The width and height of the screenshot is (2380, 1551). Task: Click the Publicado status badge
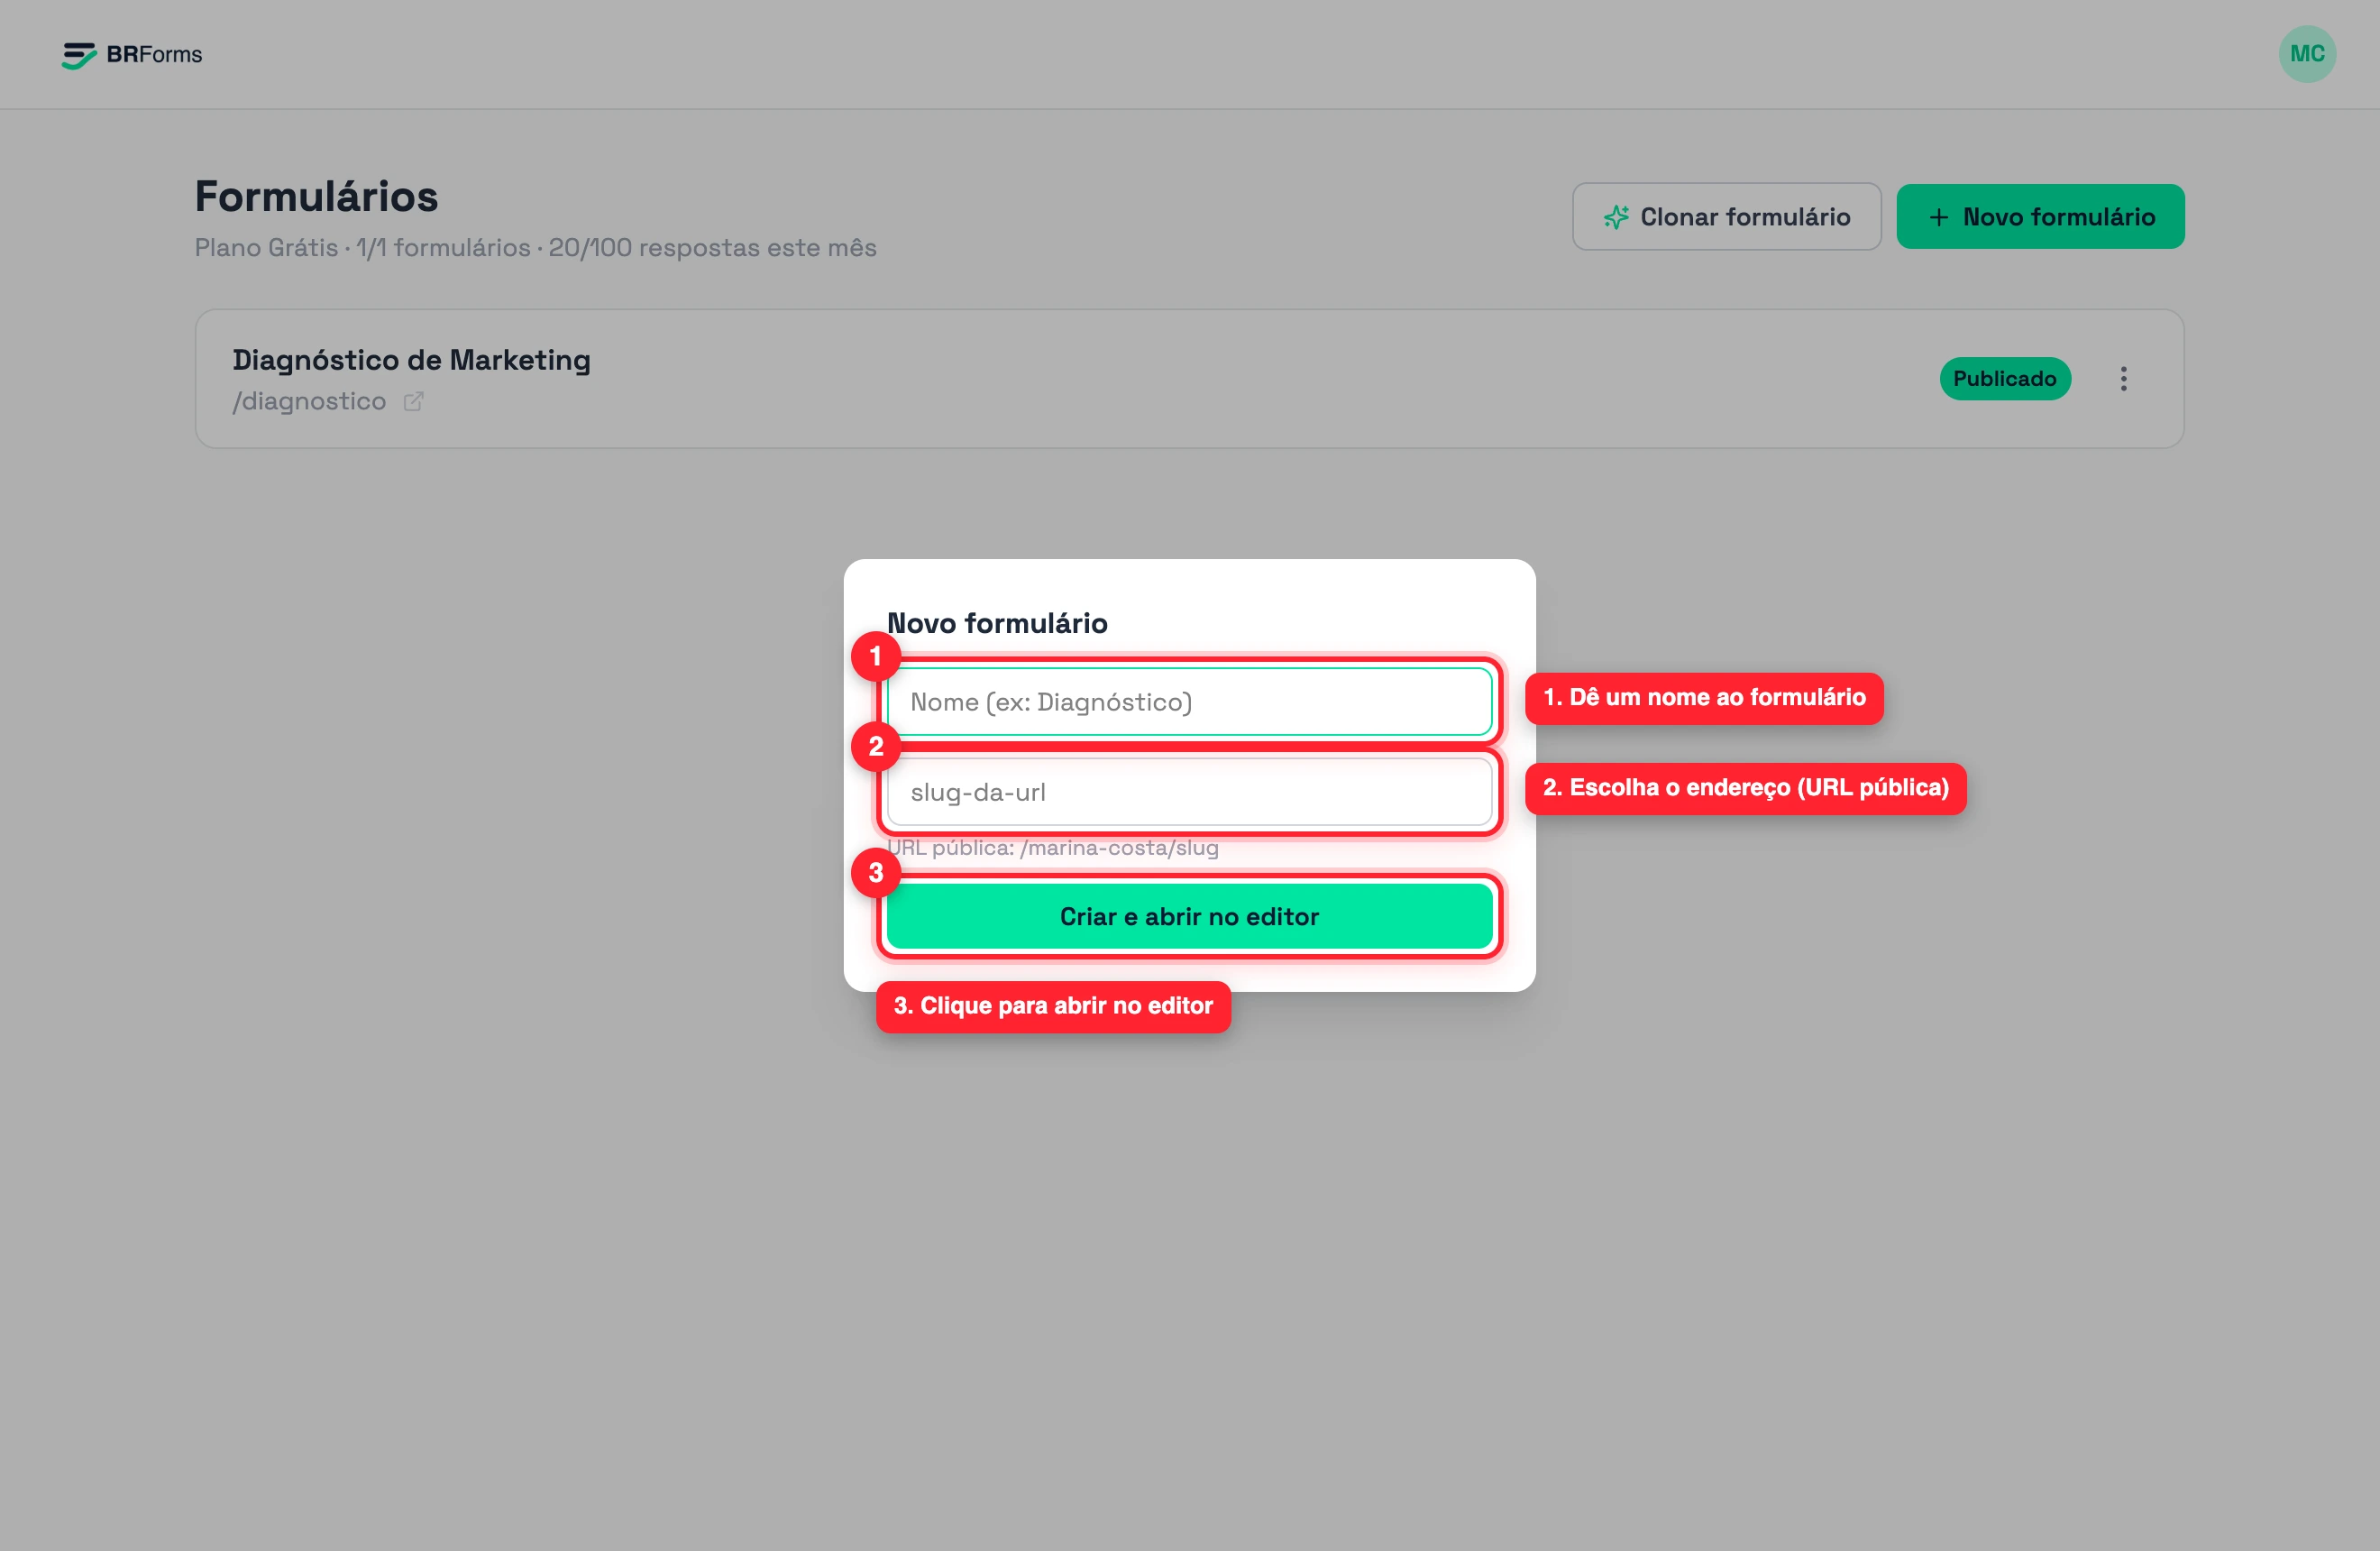2004,379
